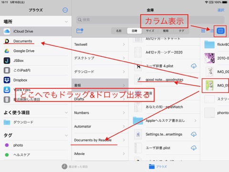Expand the Numbers folder chevron

click(124, 113)
